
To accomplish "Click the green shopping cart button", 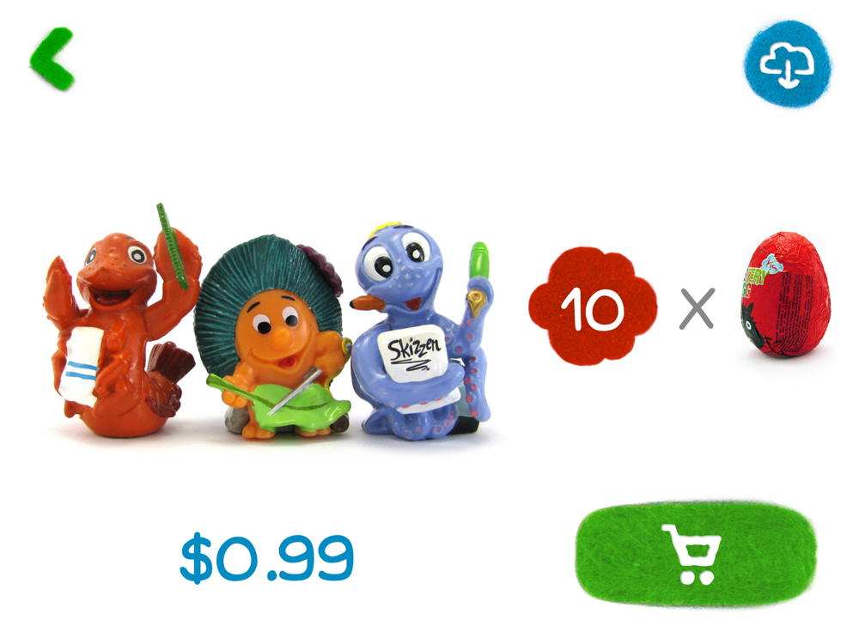I will coord(696,554).
